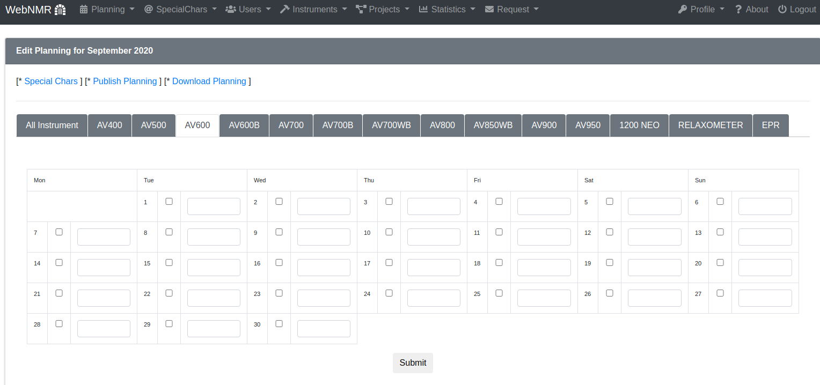Viewport: 820px width, 385px height.
Task: Expand the Users dropdown arrow
Action: click(268, 10)
